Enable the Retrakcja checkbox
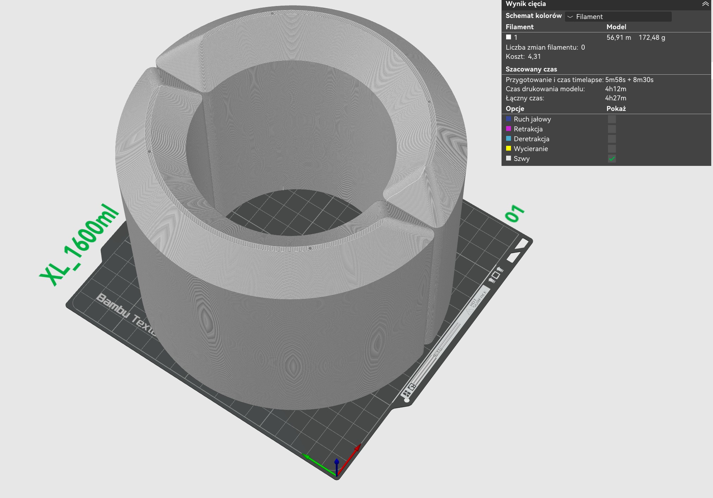This screenshot has height=498, width=713. pyautogui.click(x=612, y=129)
